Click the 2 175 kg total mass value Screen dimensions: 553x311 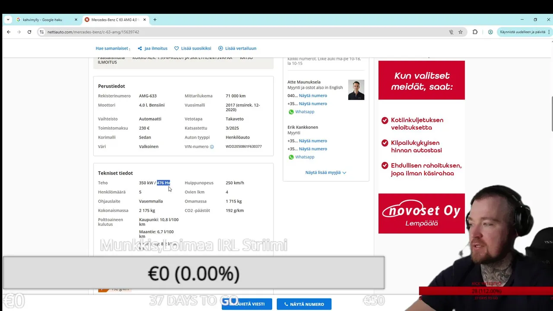click(x=147, y=210)
